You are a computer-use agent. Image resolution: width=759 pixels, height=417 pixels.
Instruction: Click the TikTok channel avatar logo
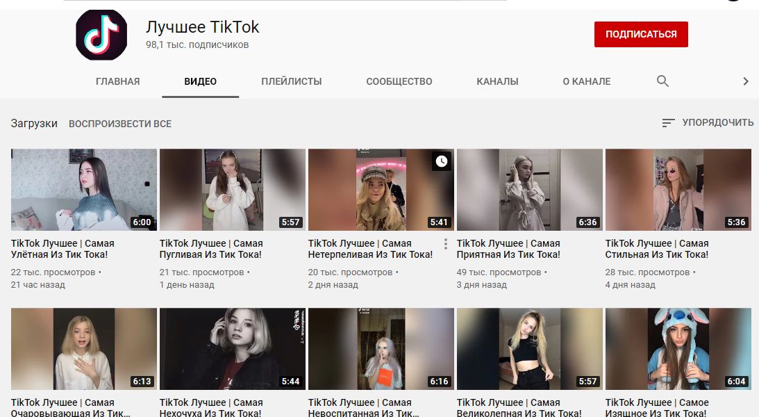click(101, 35)
